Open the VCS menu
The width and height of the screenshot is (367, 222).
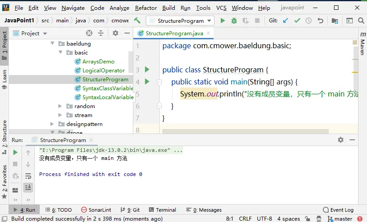click(x=221, y=8)
